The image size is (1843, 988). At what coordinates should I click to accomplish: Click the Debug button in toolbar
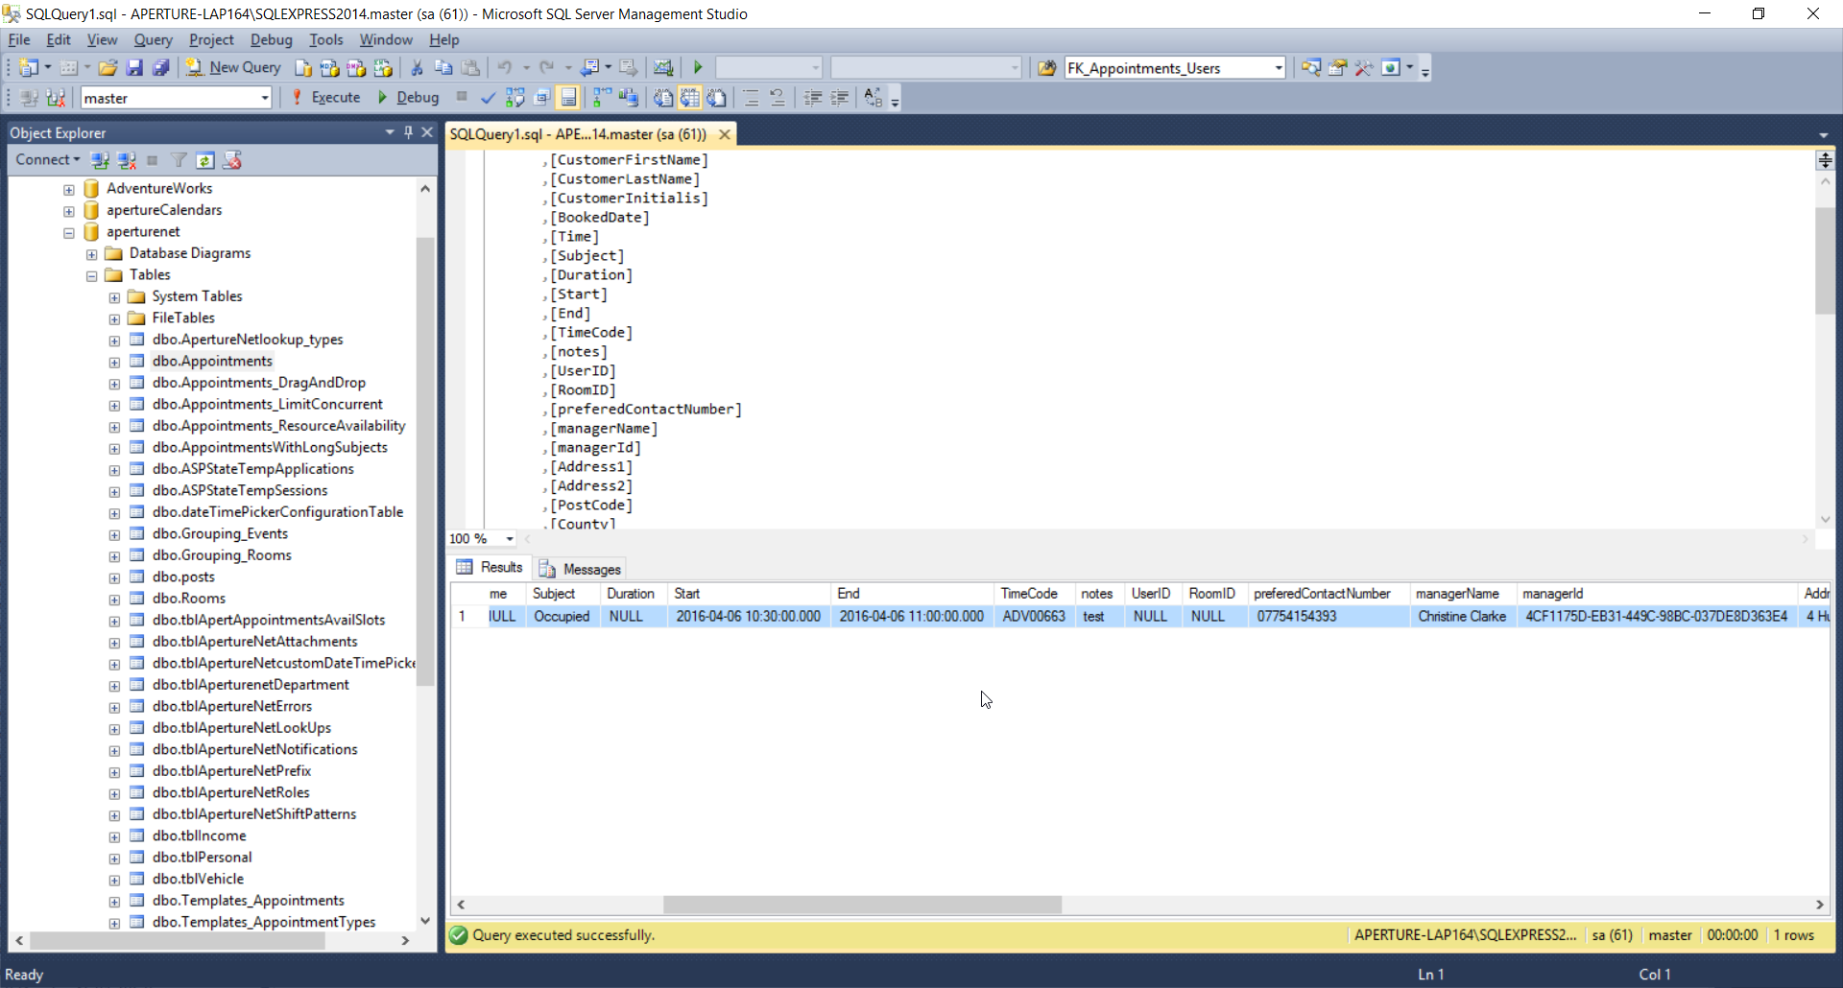(x=409, y=98)
